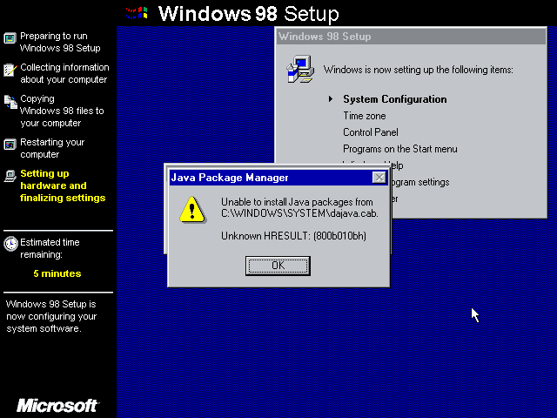Click the Preparing to run Setup icon
557x418 pixels.
click(x=10, y=38)
